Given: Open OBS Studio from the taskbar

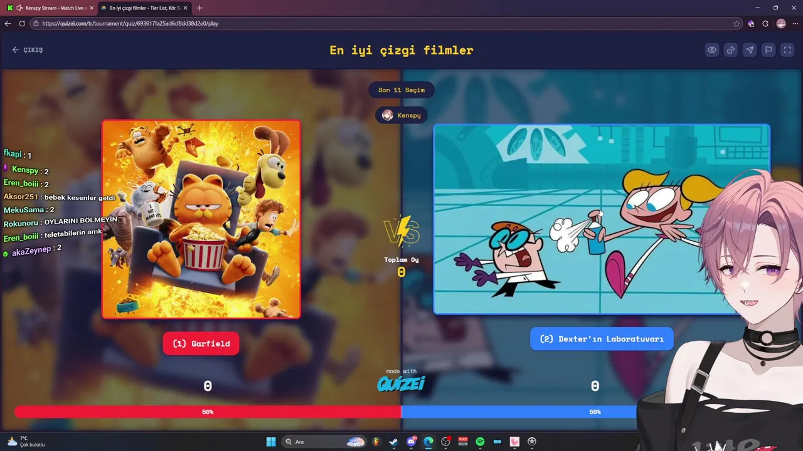Looking at the screenshot, I should pos(445,442).
